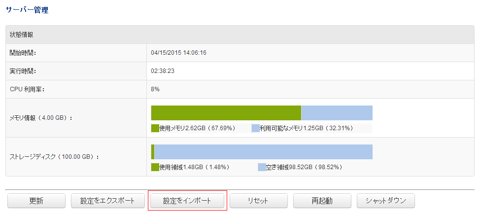
Task: Click the サーバー管理 page heading
Action: point(27,10)
